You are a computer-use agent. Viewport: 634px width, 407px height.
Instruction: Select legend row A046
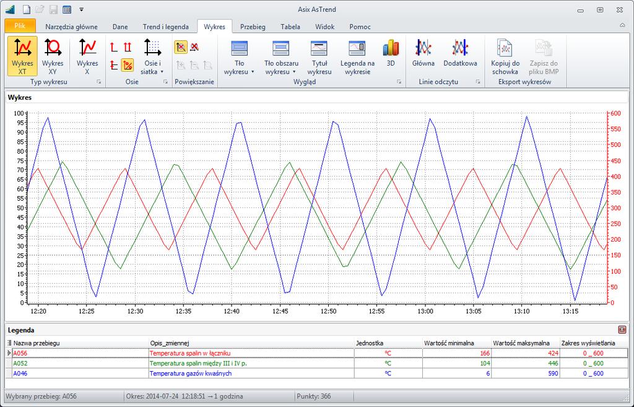316,374
